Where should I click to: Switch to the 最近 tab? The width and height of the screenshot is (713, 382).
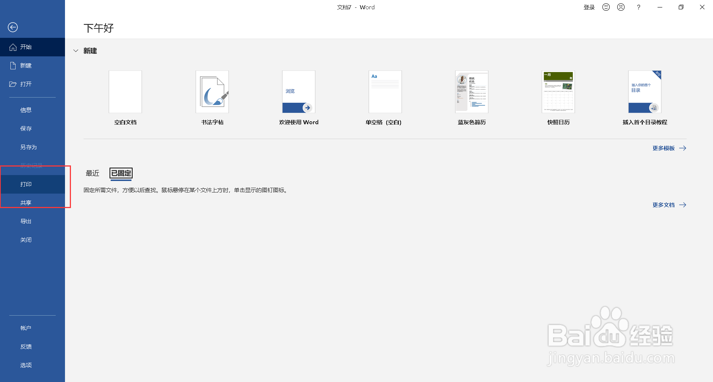coord(92,173)
